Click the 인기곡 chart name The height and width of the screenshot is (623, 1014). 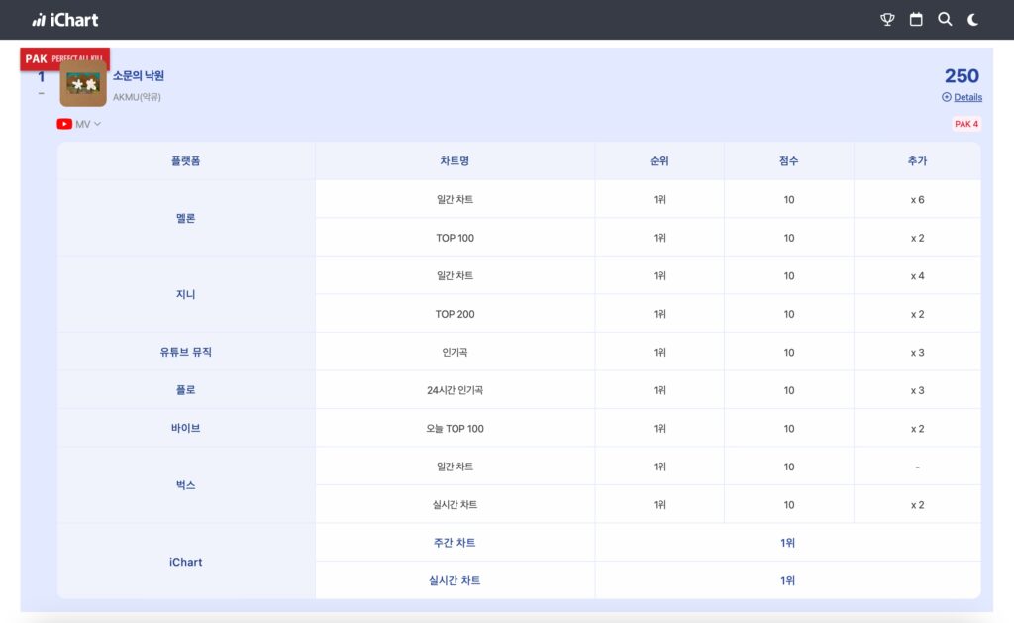point(455,352)
